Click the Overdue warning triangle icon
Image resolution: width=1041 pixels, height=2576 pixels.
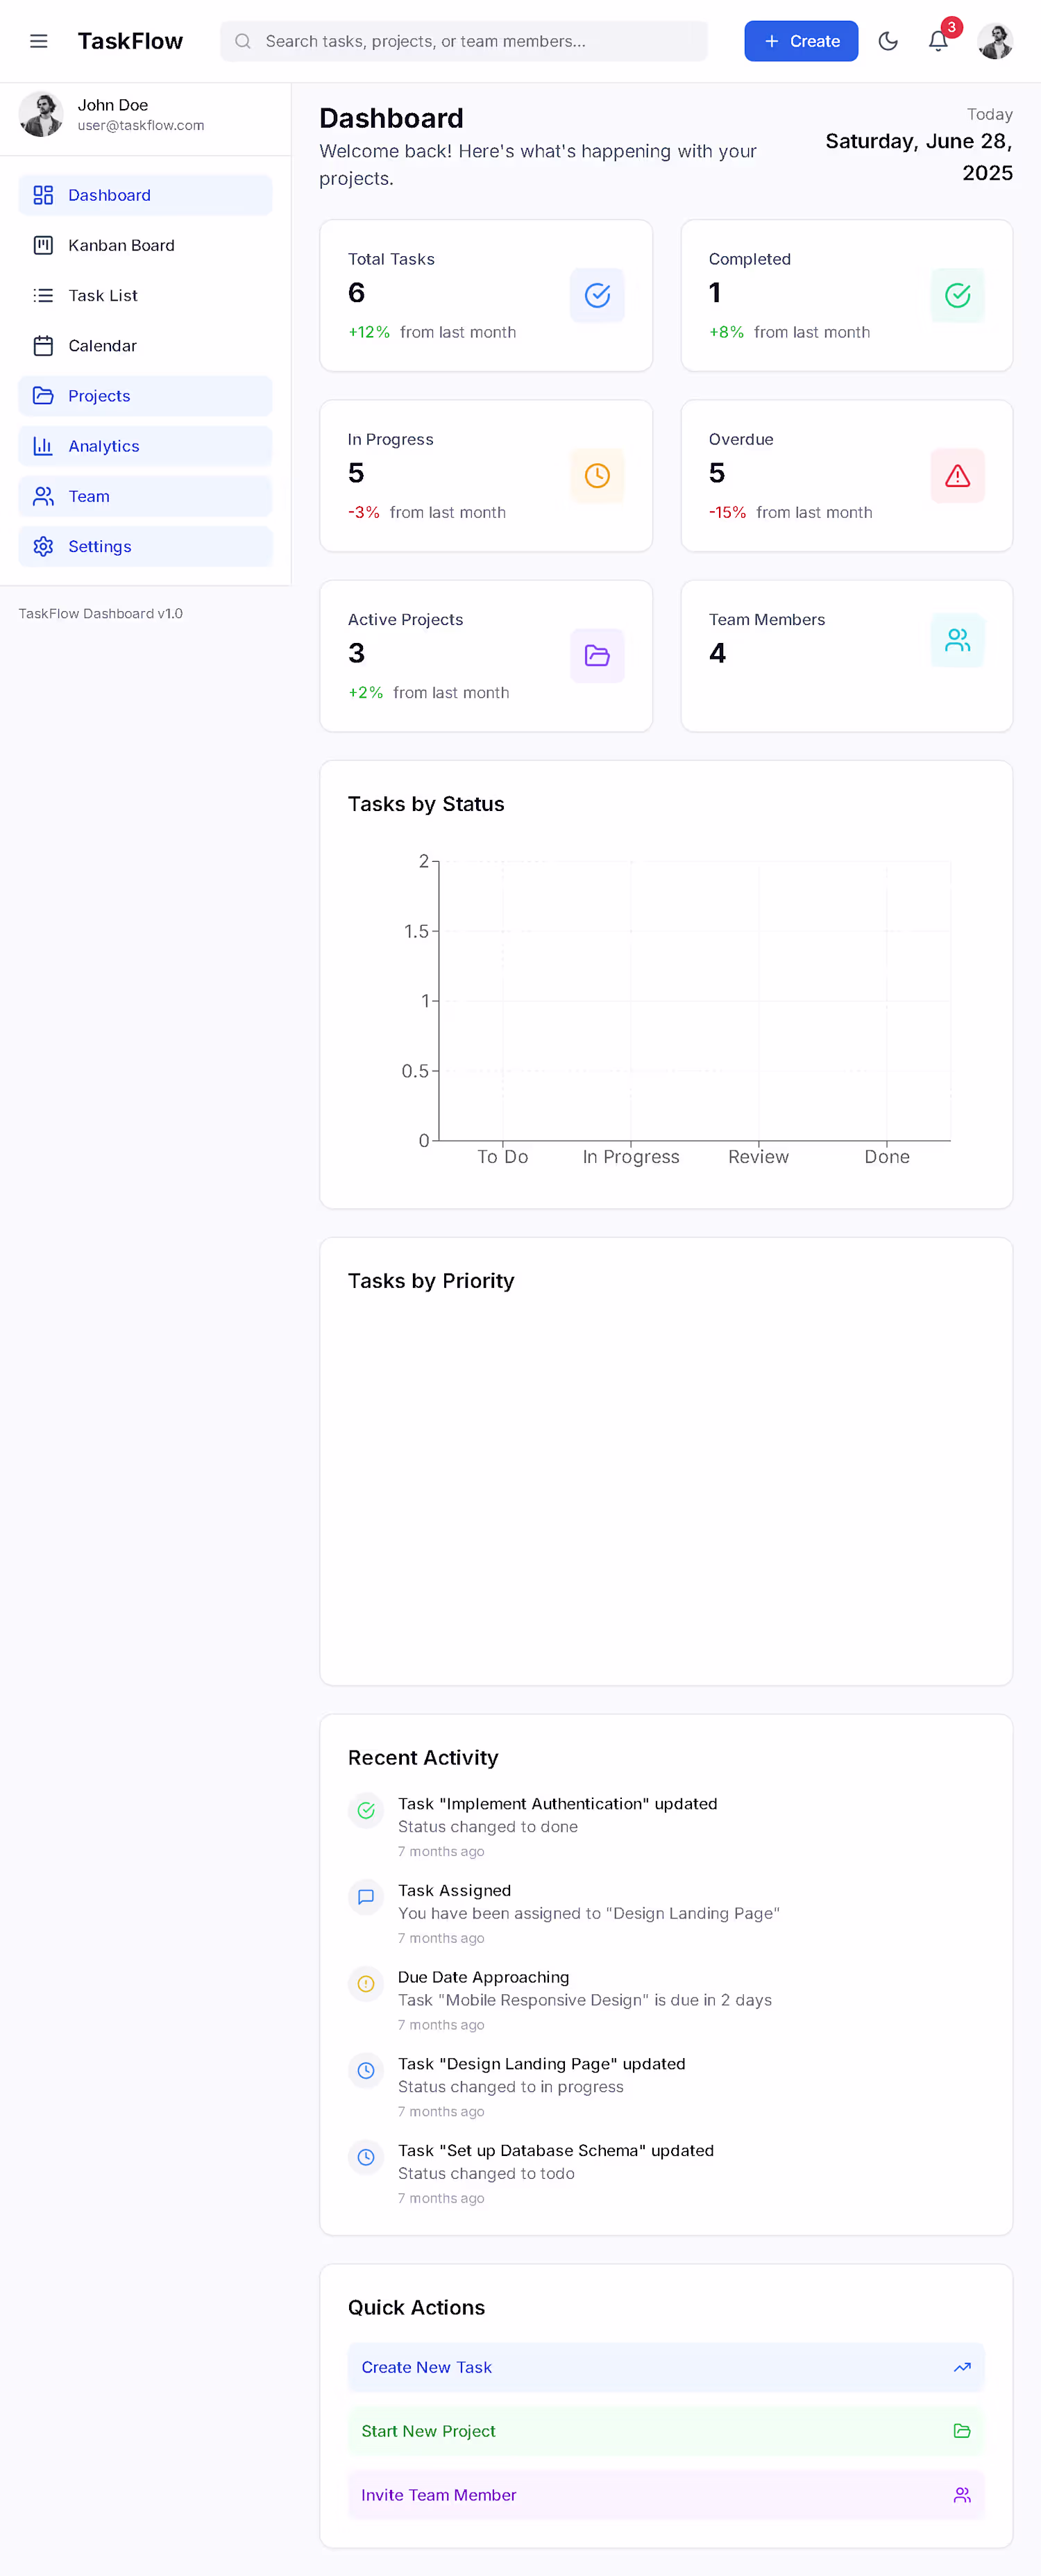956,475
